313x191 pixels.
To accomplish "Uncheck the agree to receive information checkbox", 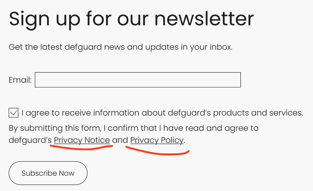I will point(13,113).
